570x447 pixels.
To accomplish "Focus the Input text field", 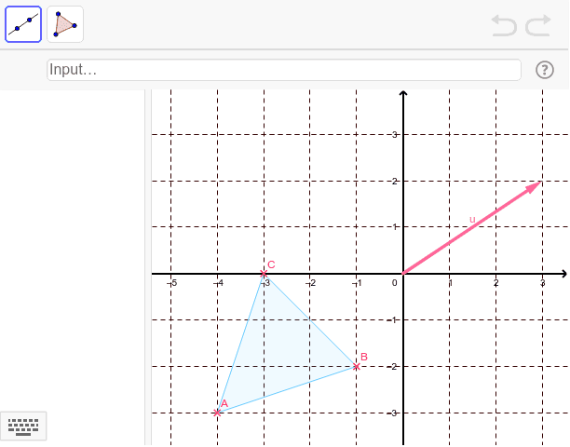I will [284, 70].
